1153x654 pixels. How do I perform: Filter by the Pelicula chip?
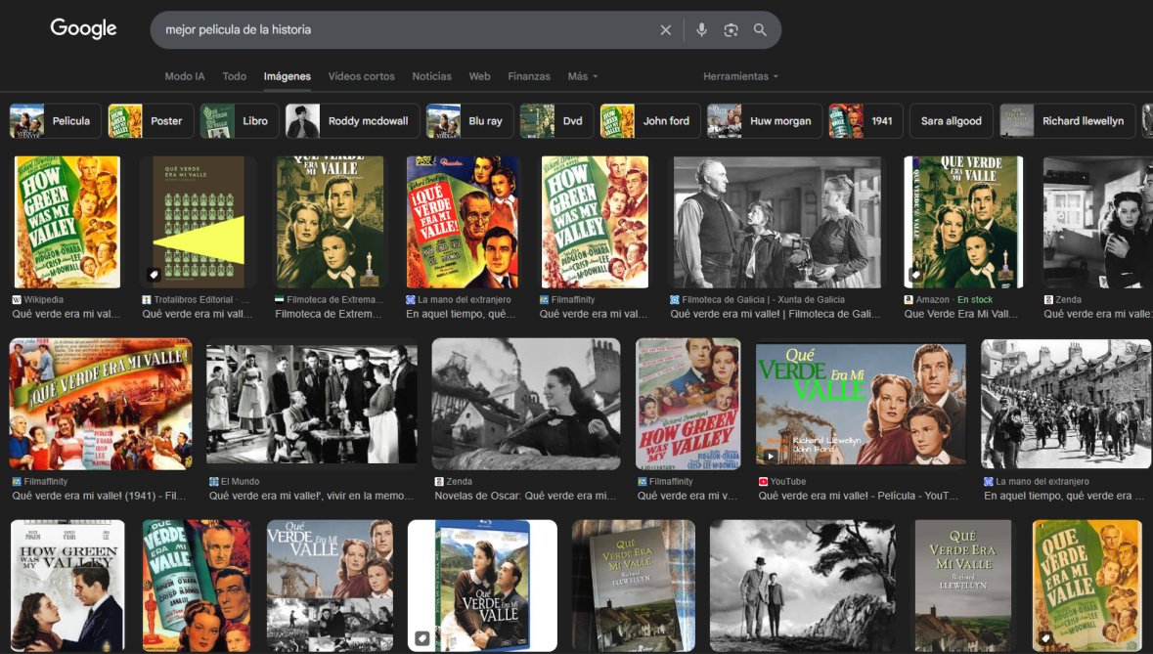55,121
